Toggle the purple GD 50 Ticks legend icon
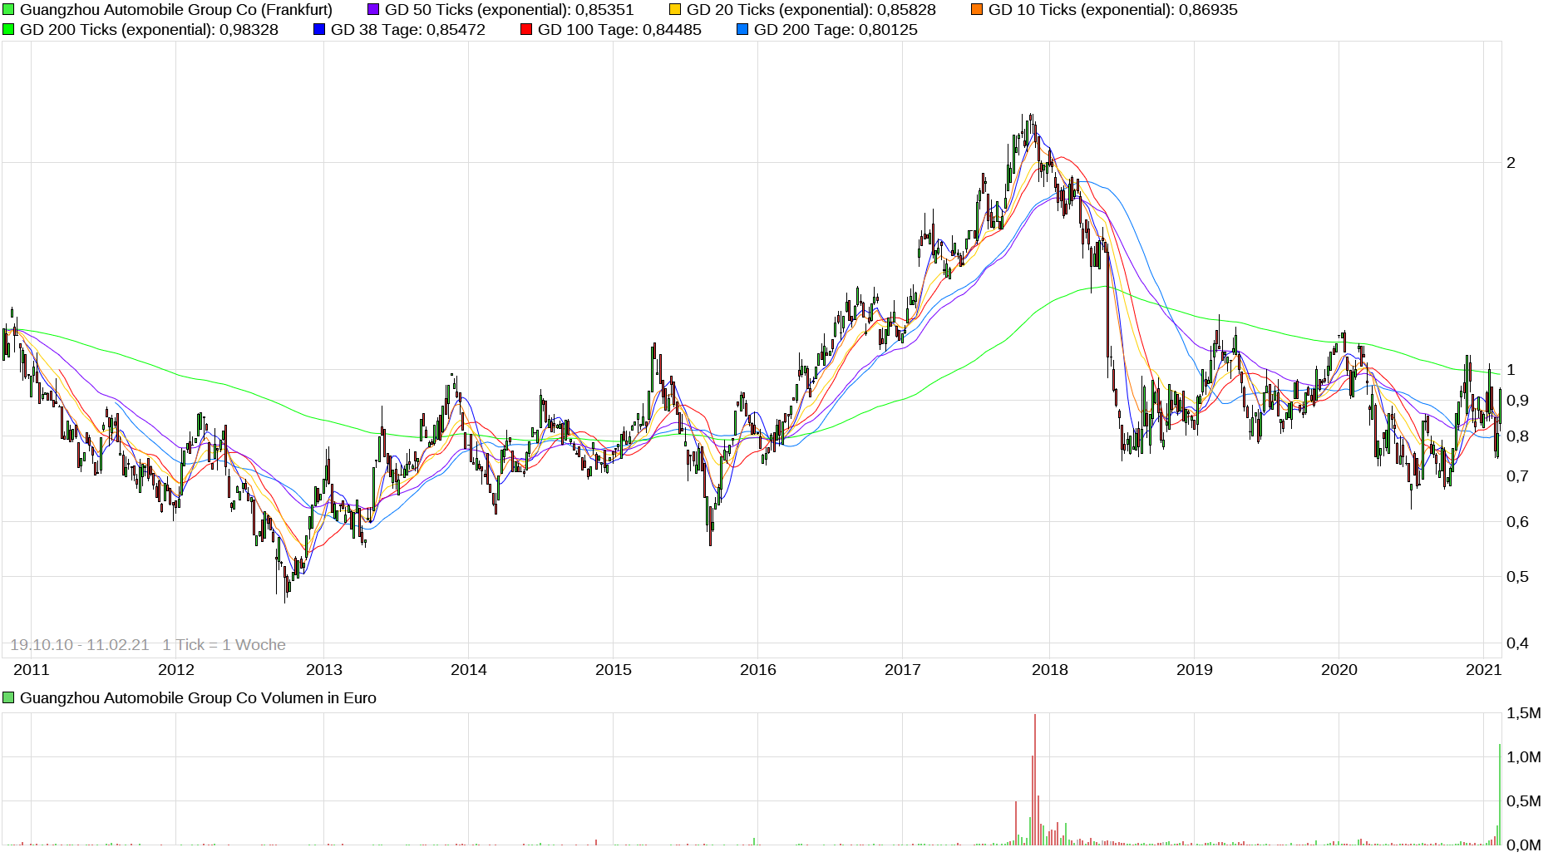Image resolution: width=1563 pixels, height=862 pixels. pos(372,10)
